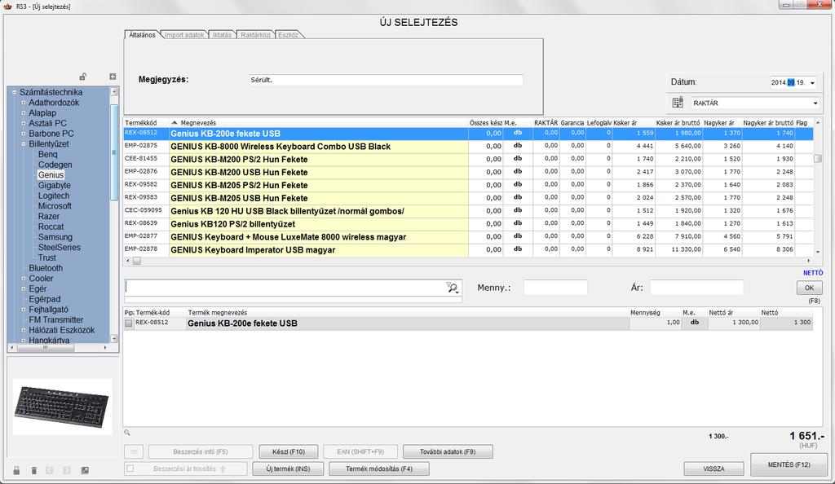Click the Beszerzés infó (F5) button
This screenshot has height=484, width=835.
(x=201, y=451)
